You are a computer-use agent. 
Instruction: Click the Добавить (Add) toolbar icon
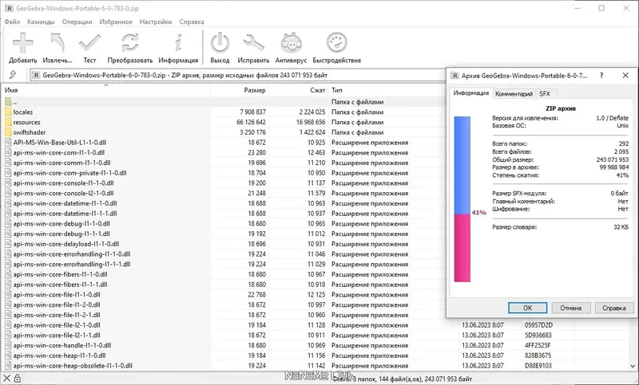pyautogui.click(x=23, y=43)
